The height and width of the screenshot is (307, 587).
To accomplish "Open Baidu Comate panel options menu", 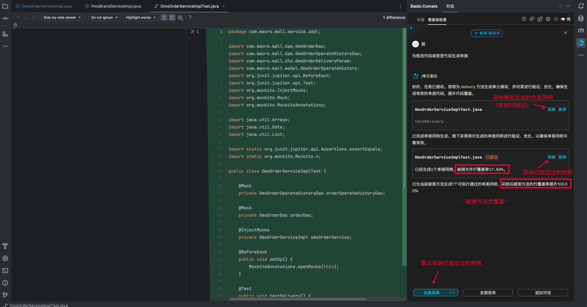I will 560,6.
